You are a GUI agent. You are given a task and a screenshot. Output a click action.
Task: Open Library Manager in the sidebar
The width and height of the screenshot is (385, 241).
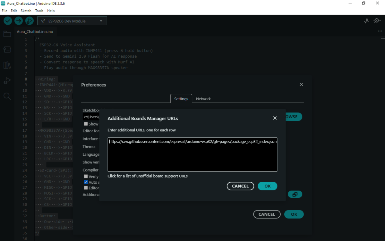(x=7, y=65)
